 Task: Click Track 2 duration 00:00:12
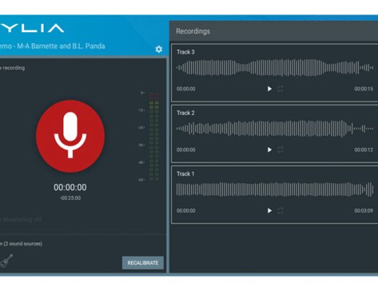point(363,150)
